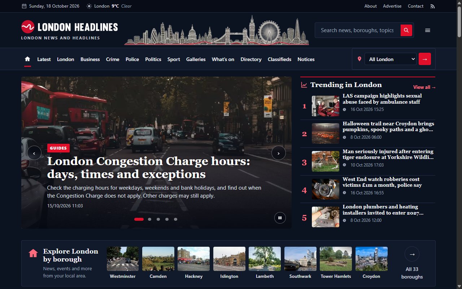Click the calendar icon beside the date
This screenshot has width=462, height=289.
coord(24,6)
